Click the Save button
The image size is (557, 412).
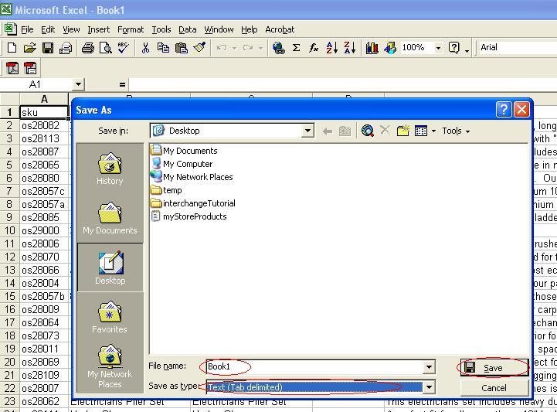494,368
